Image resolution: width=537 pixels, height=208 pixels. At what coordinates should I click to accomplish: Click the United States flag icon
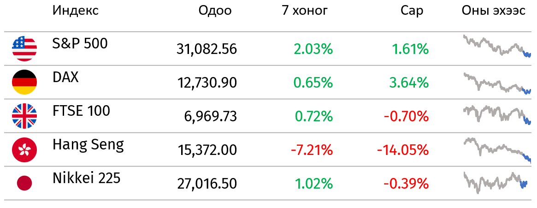coord(24,49)
